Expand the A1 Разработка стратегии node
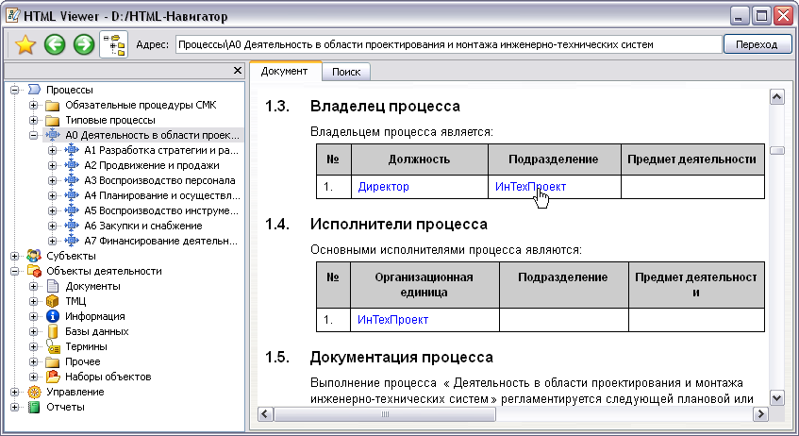This screenshot has width=799, height=436. pos(53,150)
